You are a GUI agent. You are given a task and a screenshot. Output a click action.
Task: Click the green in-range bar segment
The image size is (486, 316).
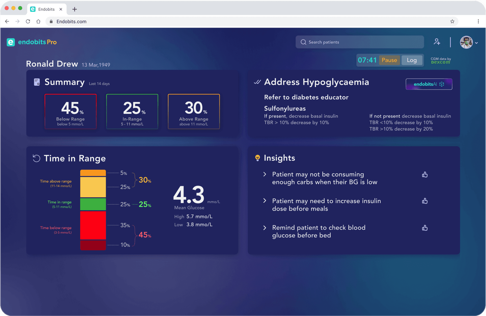coord(93,204)
